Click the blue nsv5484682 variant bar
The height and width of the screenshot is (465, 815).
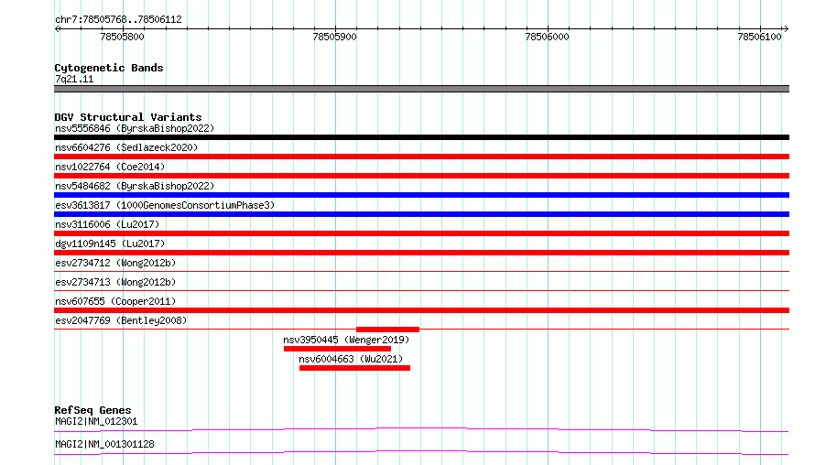tap(421, 195)
